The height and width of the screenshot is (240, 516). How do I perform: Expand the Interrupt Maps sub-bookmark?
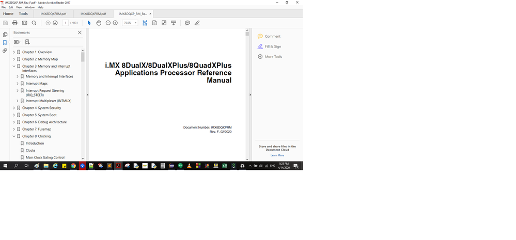(18, 84)
